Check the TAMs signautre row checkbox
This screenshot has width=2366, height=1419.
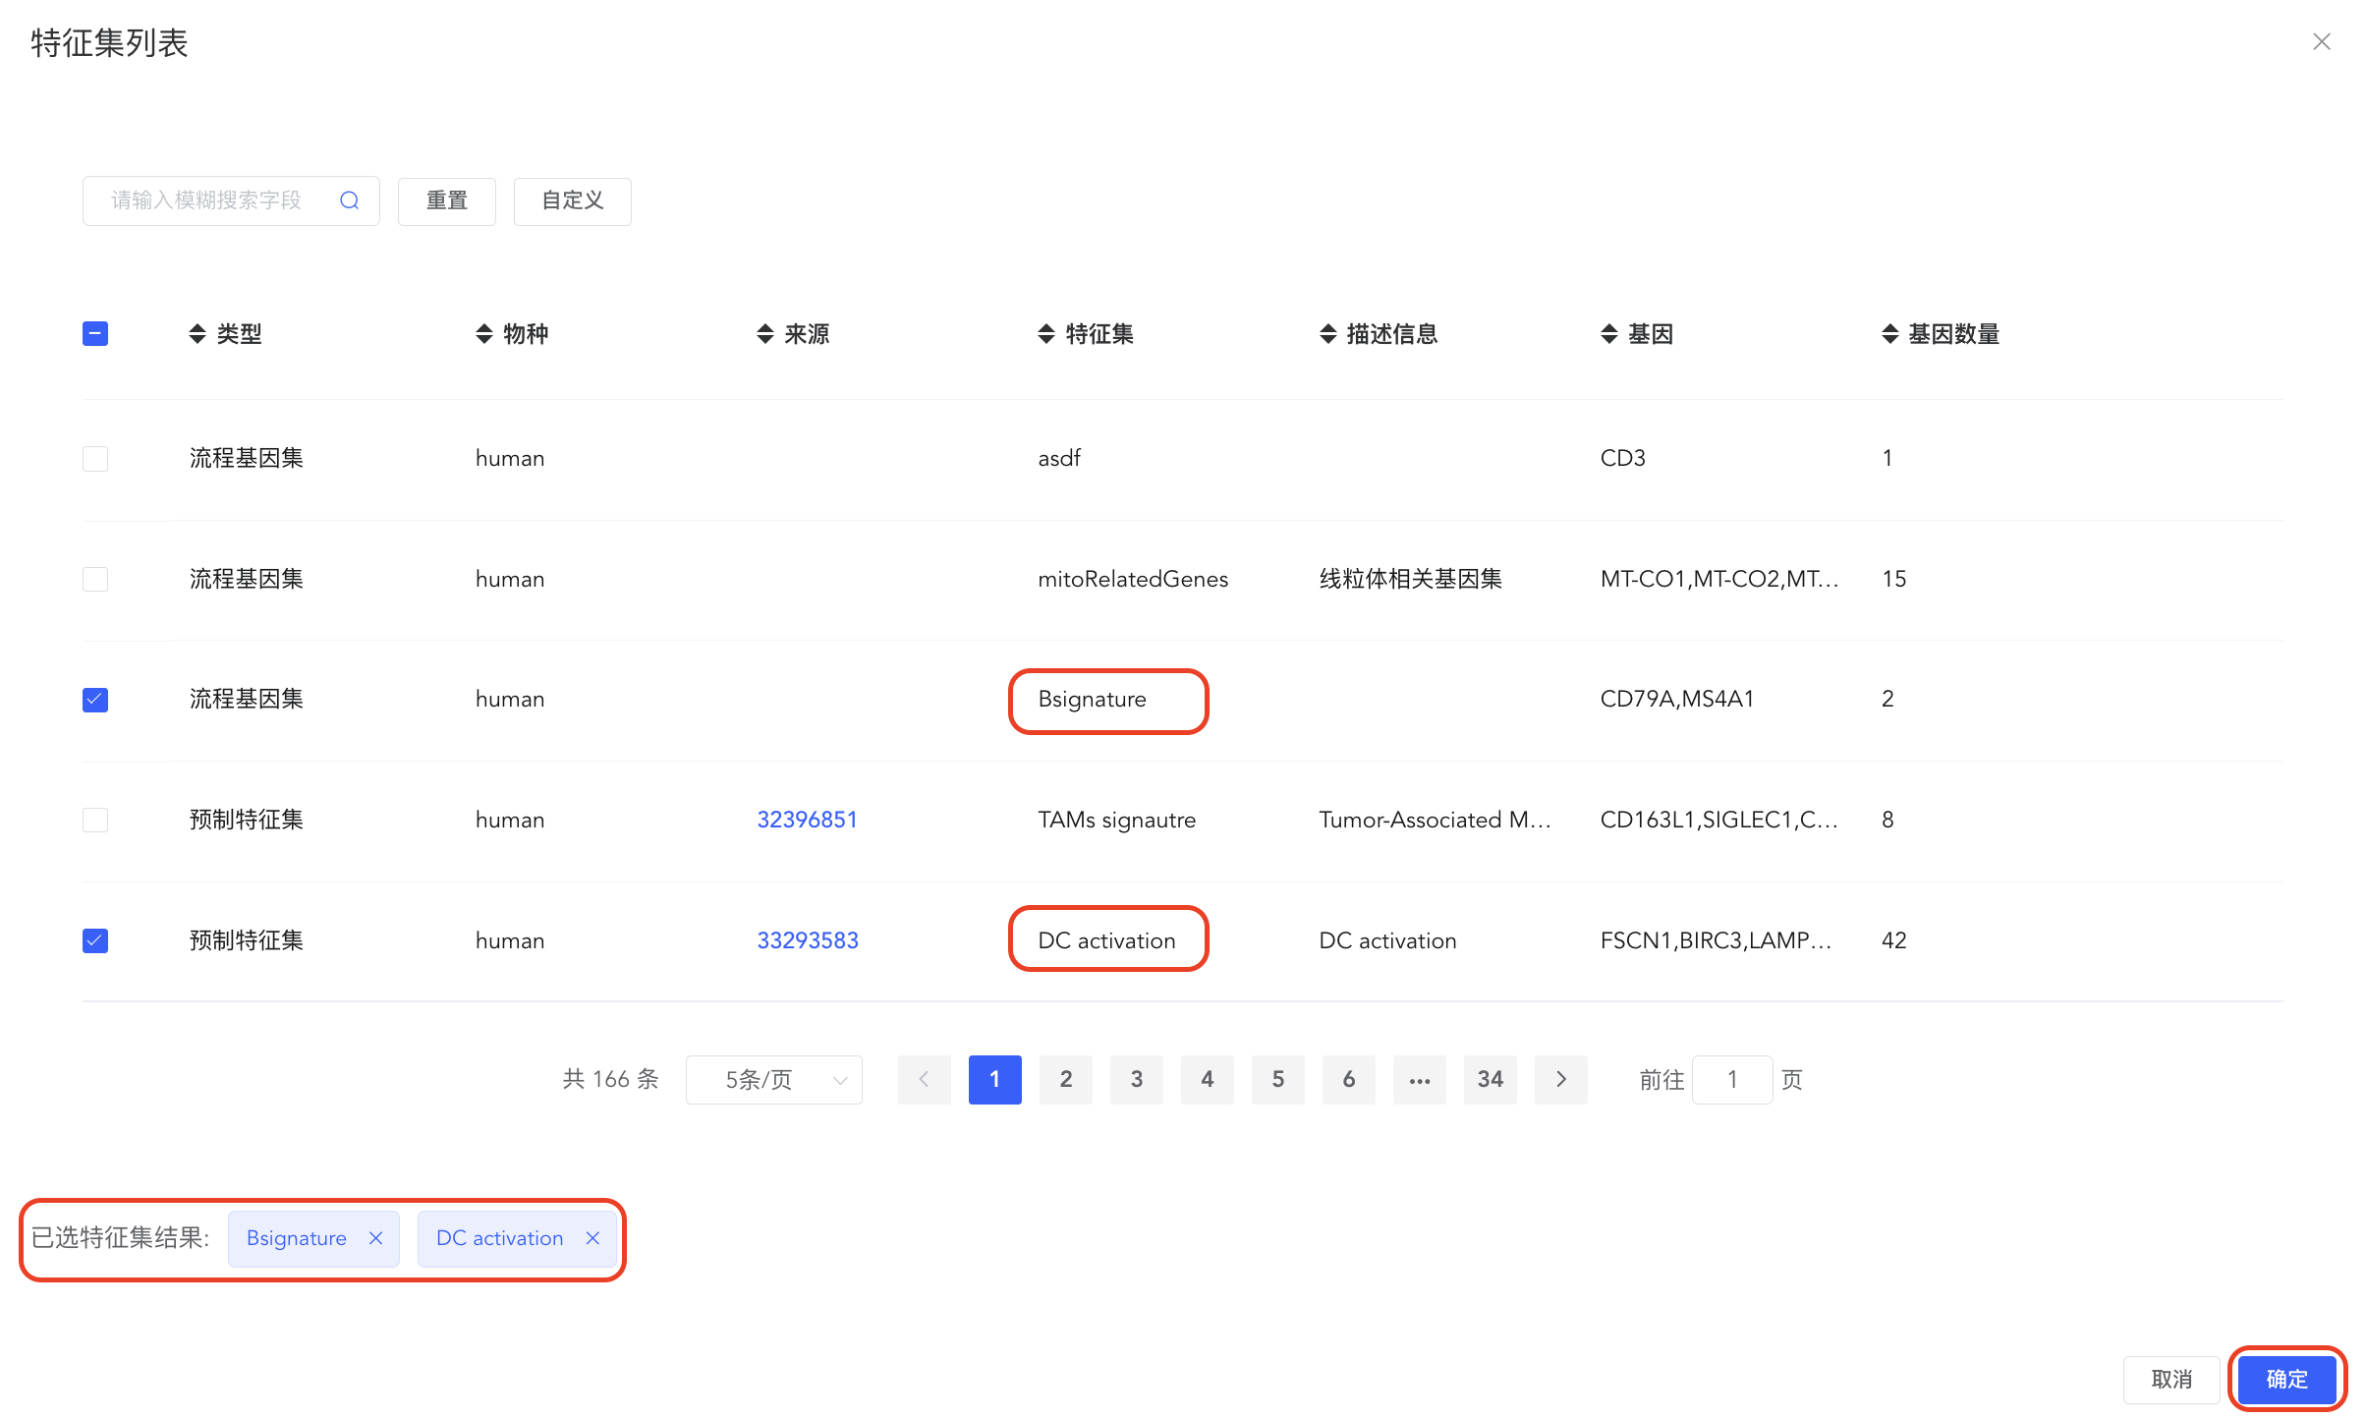coord(95,820)
